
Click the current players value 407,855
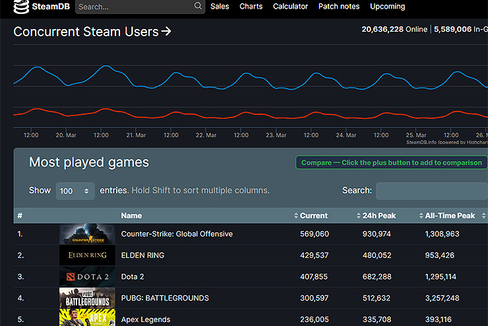pos(314,277)
